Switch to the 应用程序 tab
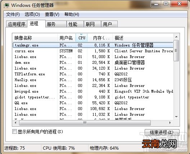 17,24
